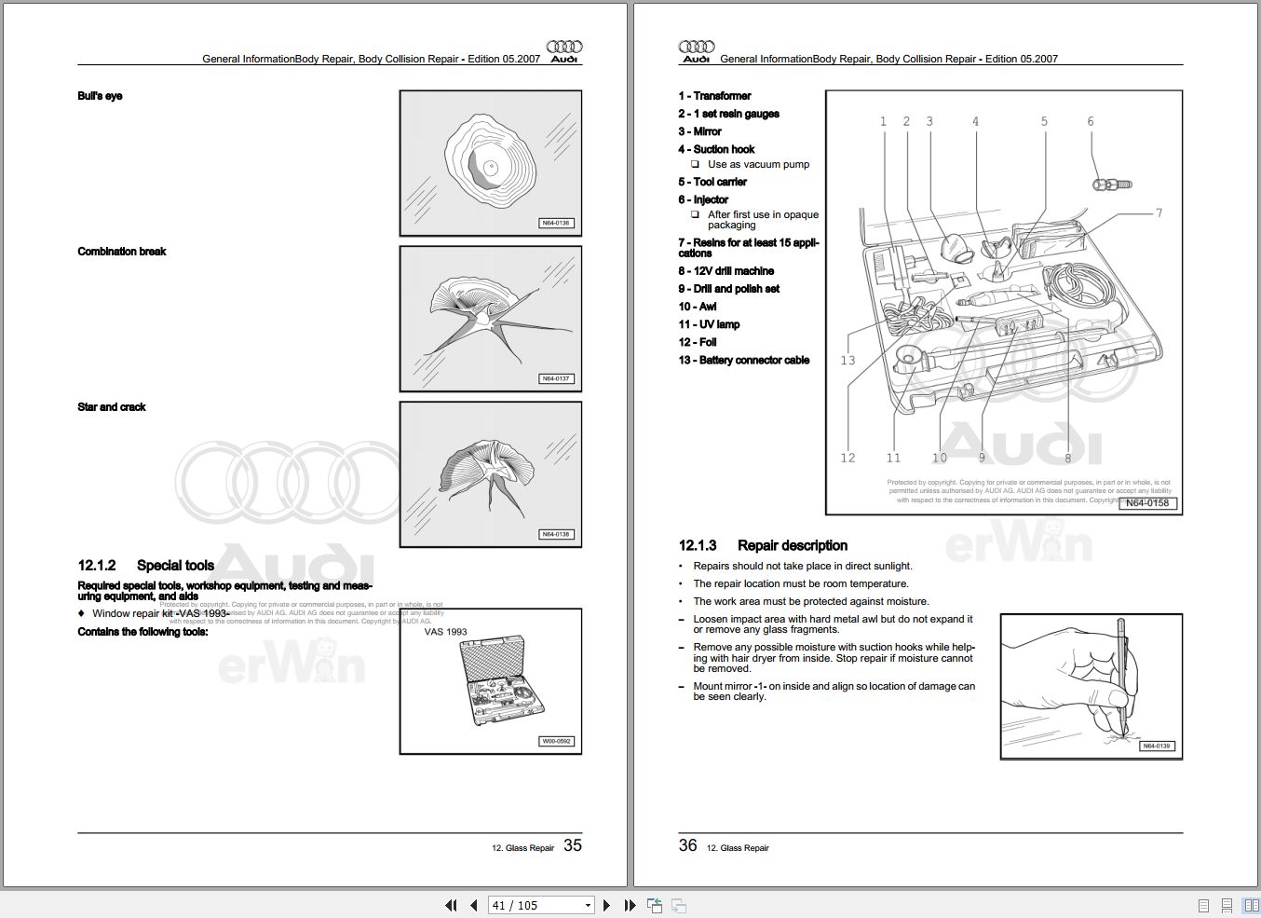Click '9 - Drill and polish set' entry

(729, 289)
